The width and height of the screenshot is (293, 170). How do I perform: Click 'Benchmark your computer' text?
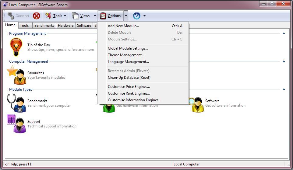tap(49, 106)
